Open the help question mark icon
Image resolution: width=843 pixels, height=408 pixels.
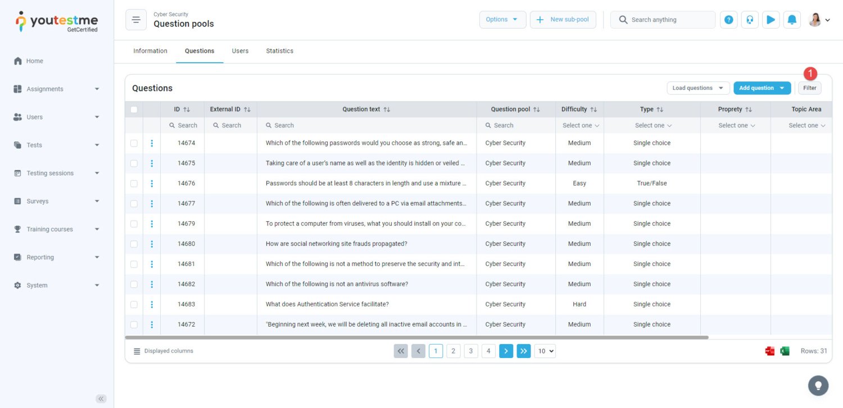coord(728,20)
